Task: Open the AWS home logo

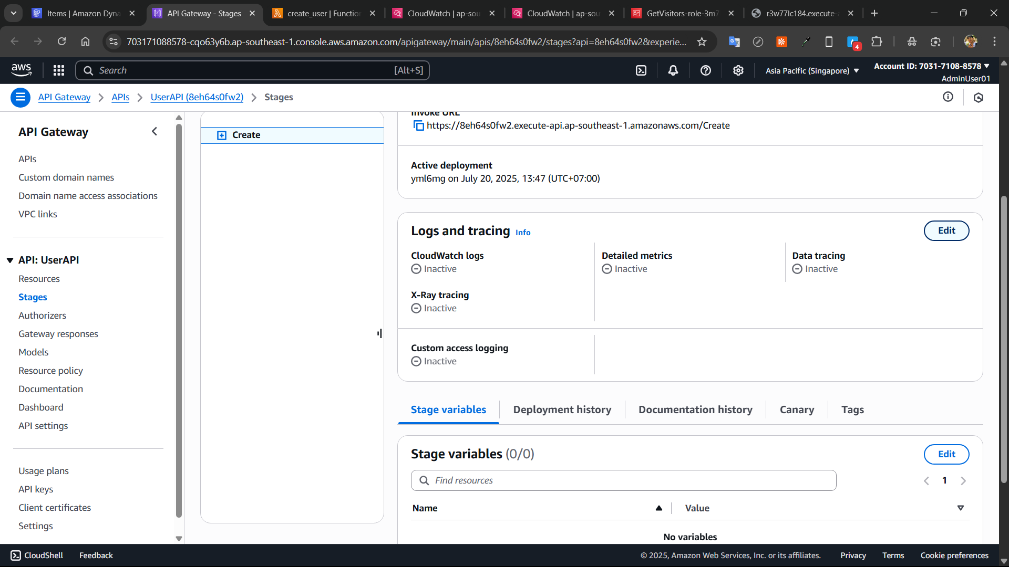Action: pos(22,70)
